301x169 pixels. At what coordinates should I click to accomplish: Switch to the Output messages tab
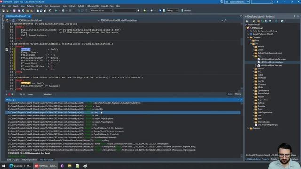[16, 160]
